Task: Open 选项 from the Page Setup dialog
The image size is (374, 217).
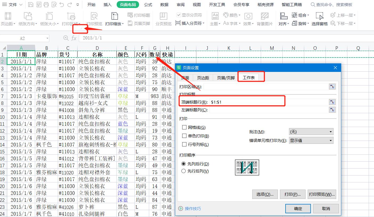Action: [x=265, y=194]
